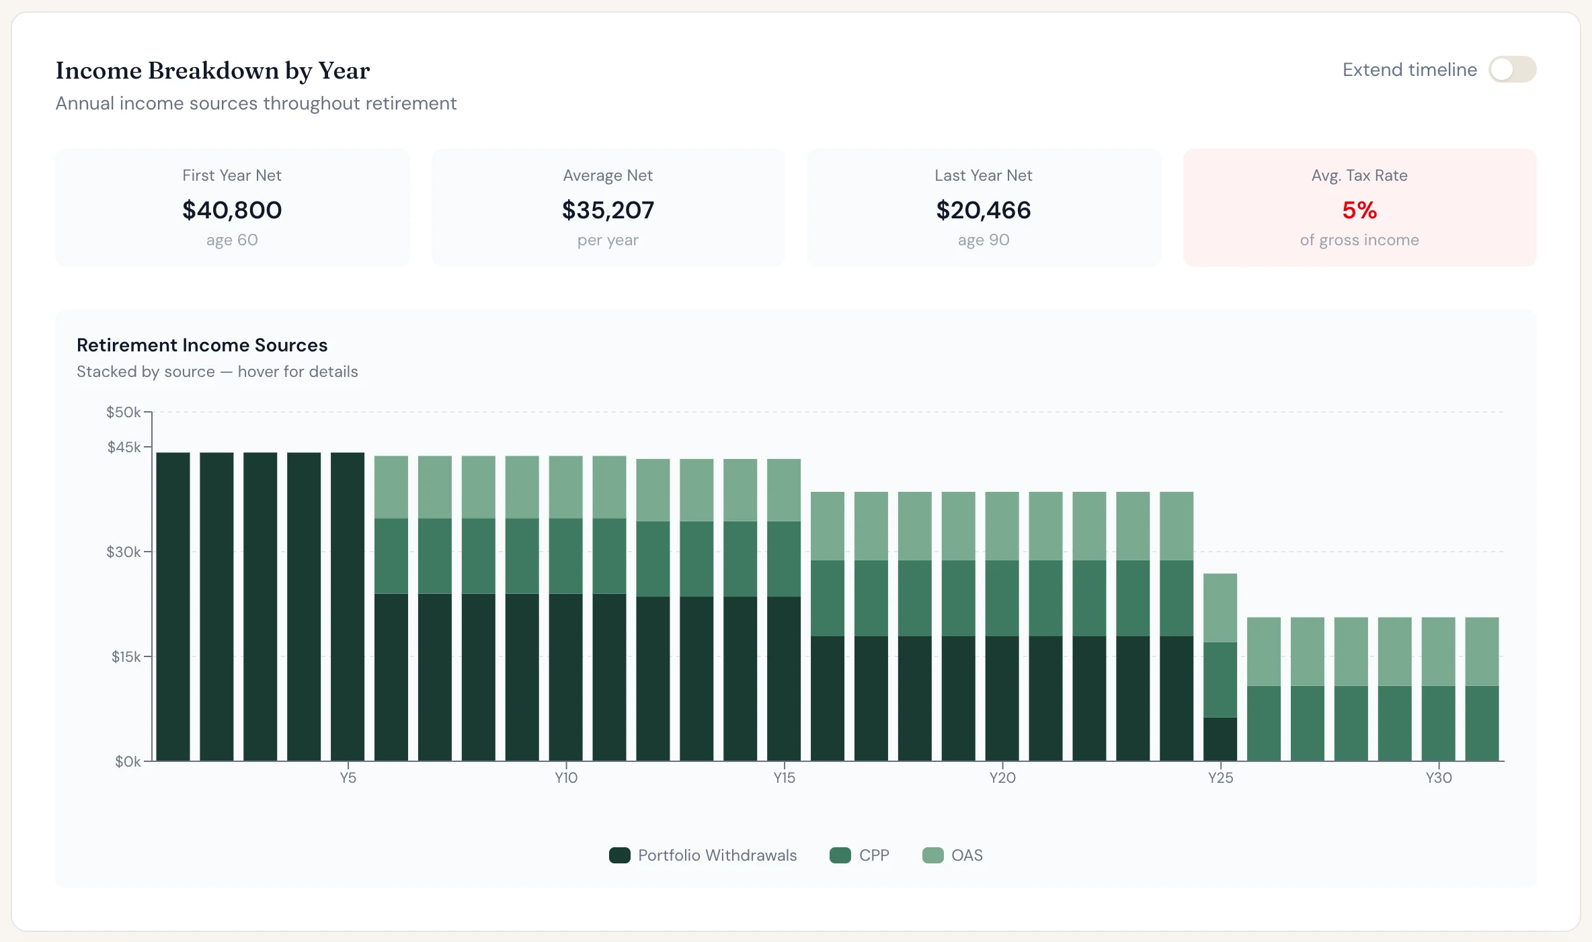Image resolution: width=1592 pixels, height=942 pixels.
Task: Click the Y30 axis label
Action: (1439, 778)
